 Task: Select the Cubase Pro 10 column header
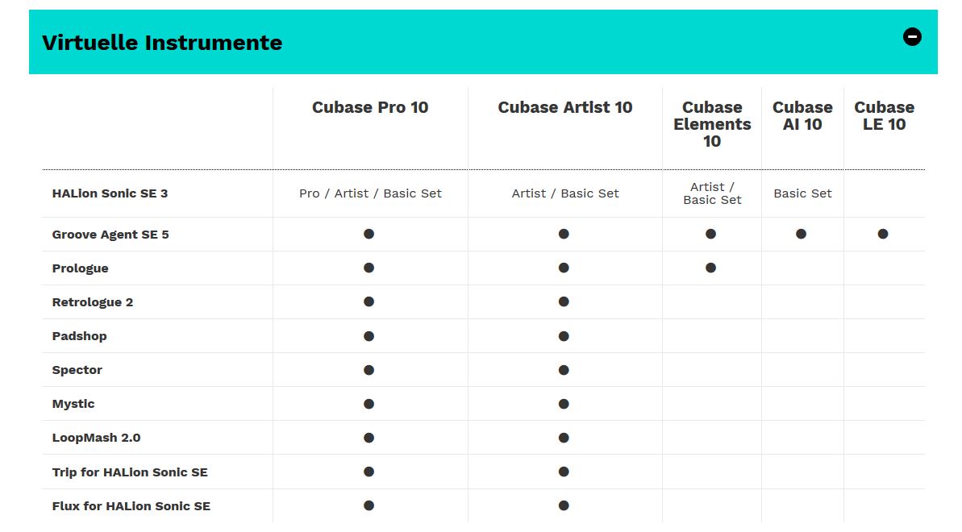[370, 107]
